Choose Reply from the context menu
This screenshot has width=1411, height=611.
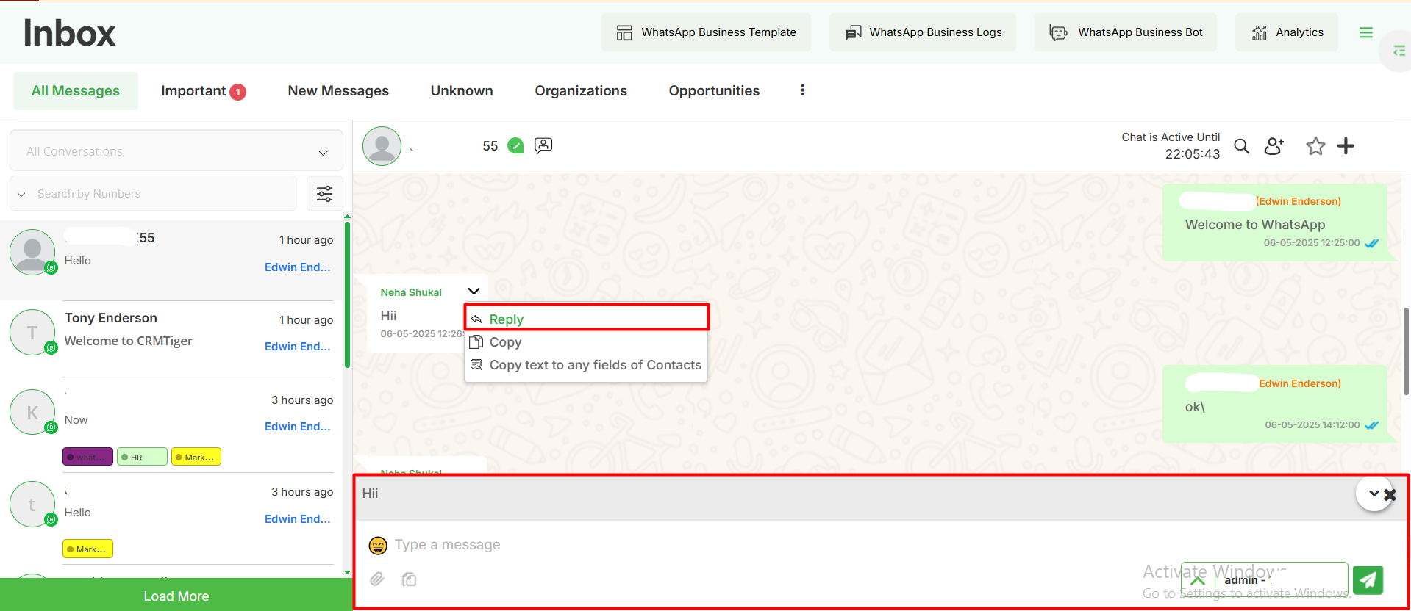[587, 319]
